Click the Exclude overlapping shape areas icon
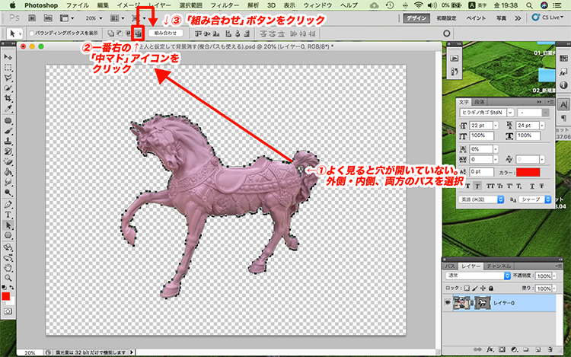 tap(138, 33)
